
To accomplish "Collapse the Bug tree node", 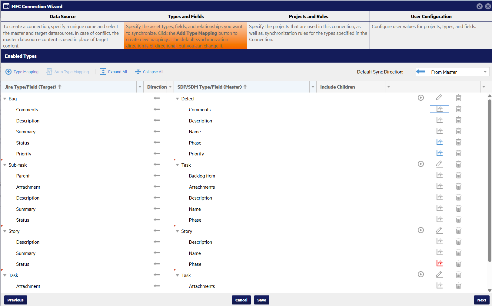I will coord(5,99).
